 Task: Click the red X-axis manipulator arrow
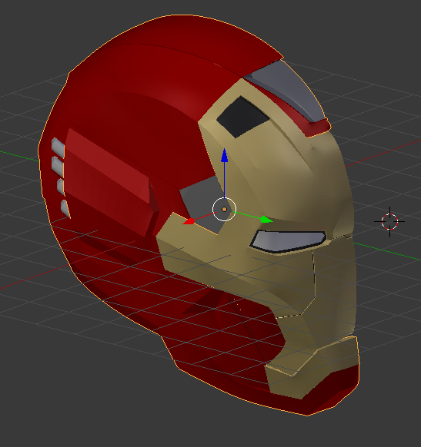pos(189,221)
